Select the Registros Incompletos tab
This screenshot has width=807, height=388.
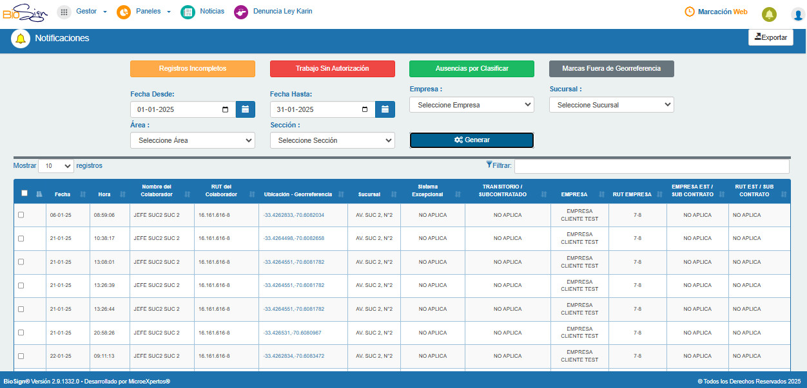tap(193, 68)
